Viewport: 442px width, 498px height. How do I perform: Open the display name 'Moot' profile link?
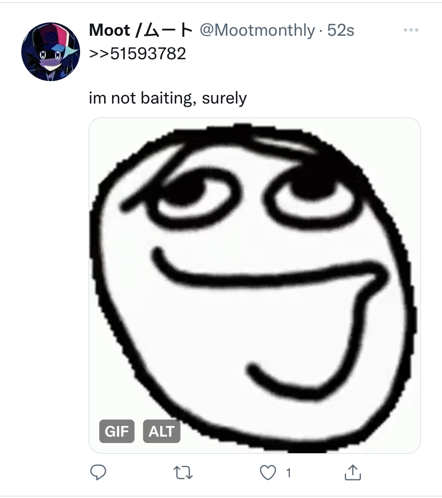(109, 30)
